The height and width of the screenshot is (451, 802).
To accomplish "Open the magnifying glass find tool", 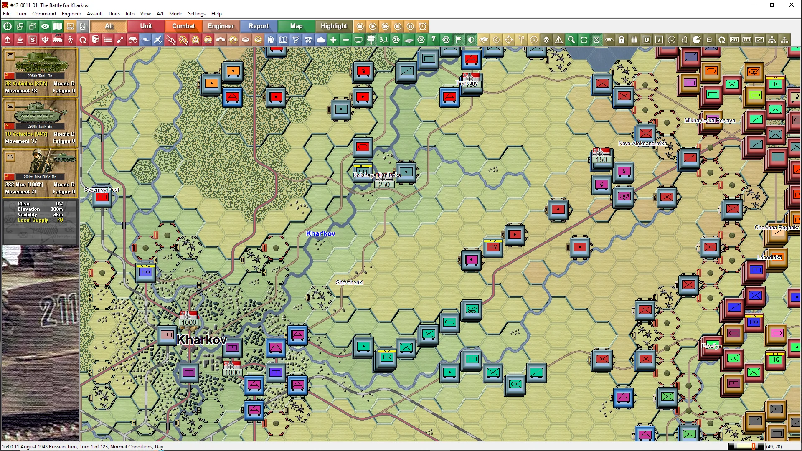I will click(571, 40).
